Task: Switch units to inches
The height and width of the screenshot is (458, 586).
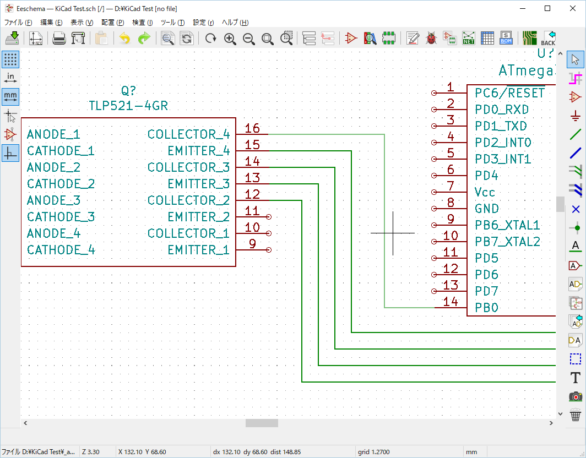Action: [x=10, y=78]
